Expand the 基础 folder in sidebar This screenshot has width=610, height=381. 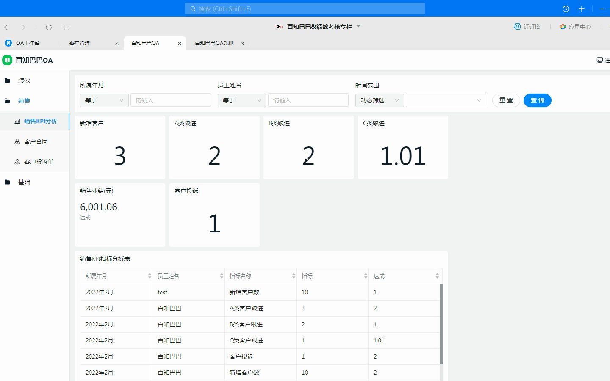24,182
